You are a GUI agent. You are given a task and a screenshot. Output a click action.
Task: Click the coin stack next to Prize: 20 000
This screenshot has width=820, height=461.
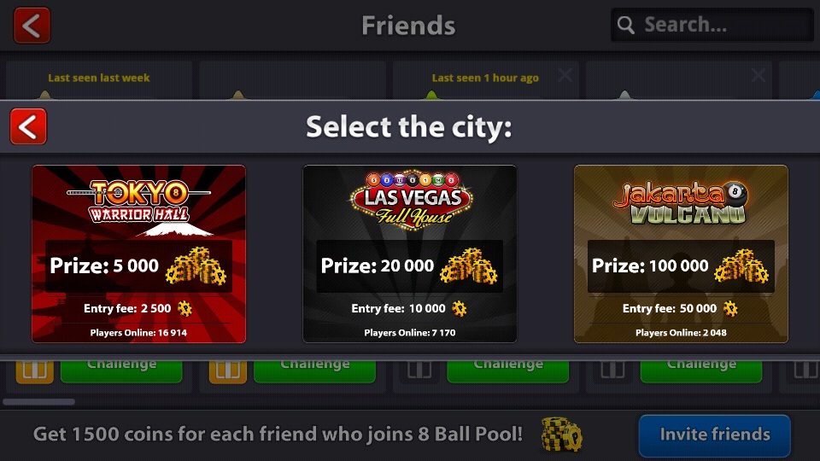click(469, 266)
